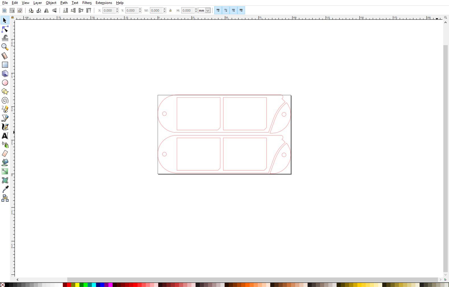Select the Node editing tool
Image resolution: width=449 pixels, height=287 pixels.
point(5,29)
